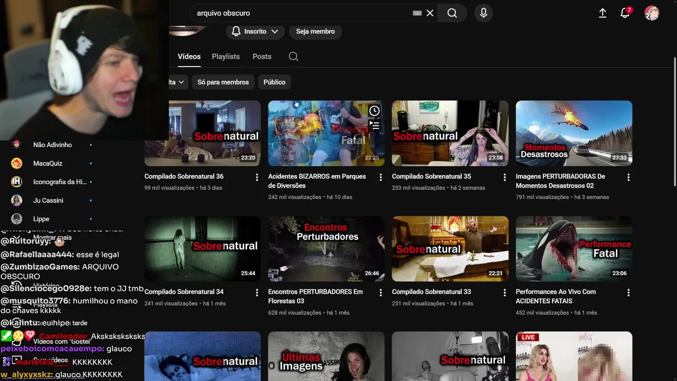Viewport: 677px width, 381px height.
Task: Open options for Compilado Sobrenatural 35
Action: point(505,177)
